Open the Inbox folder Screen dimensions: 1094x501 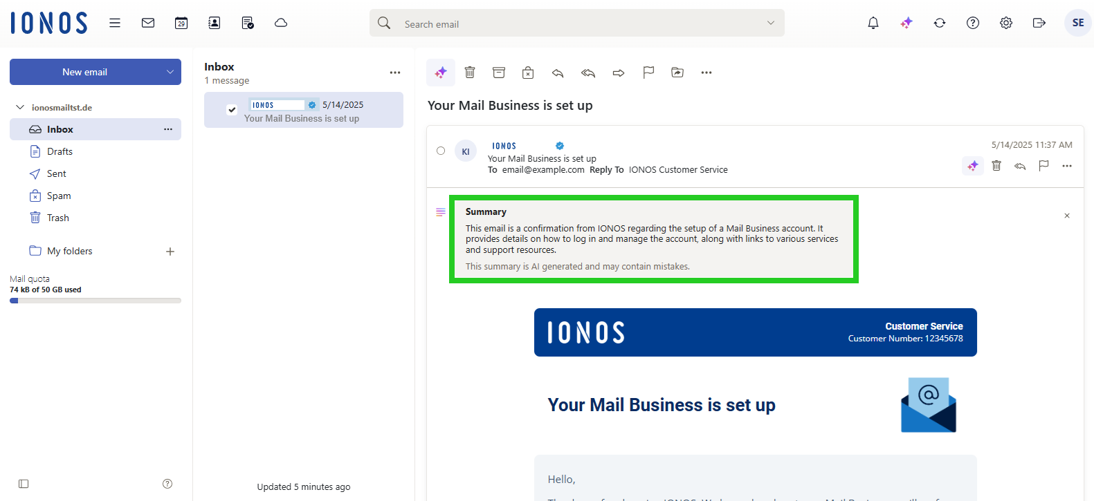(x=95, y=129)
